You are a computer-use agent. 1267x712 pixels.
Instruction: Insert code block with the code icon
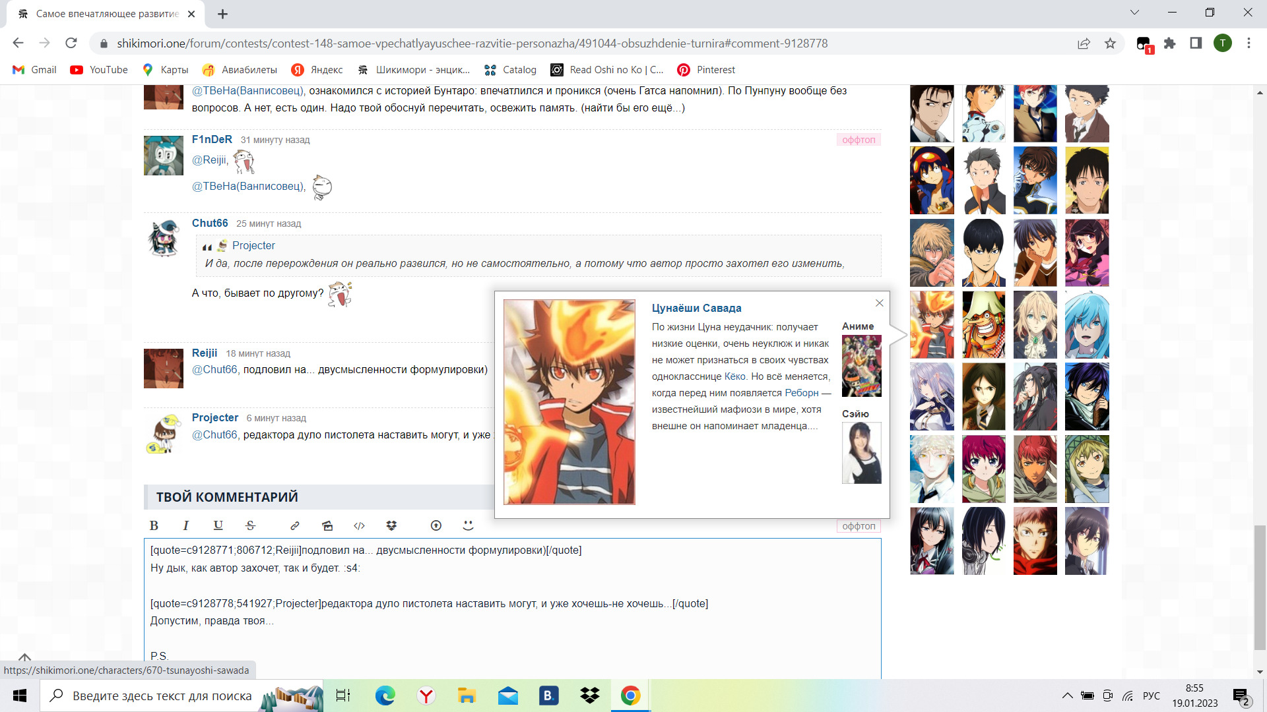[x=359, y=525]
